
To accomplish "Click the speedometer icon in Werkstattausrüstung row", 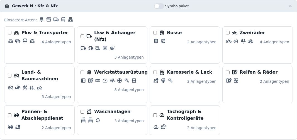I will tap(105, 81).
